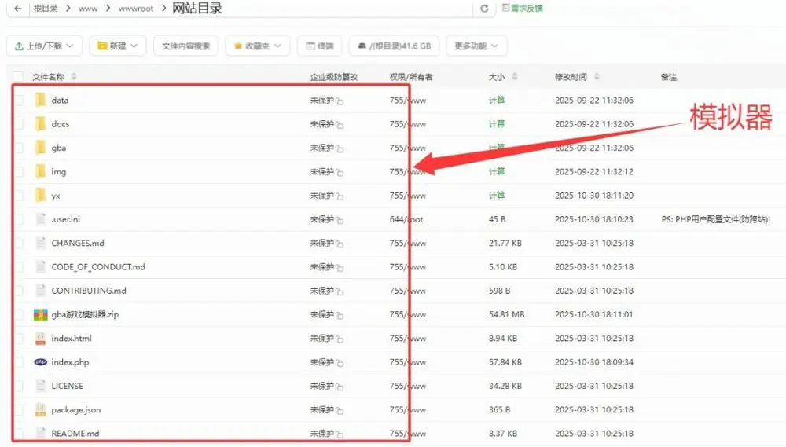Screen dimensions: 786x447
Task: Click 计算 for the docs folder
Action: click(x=497, y=124)
